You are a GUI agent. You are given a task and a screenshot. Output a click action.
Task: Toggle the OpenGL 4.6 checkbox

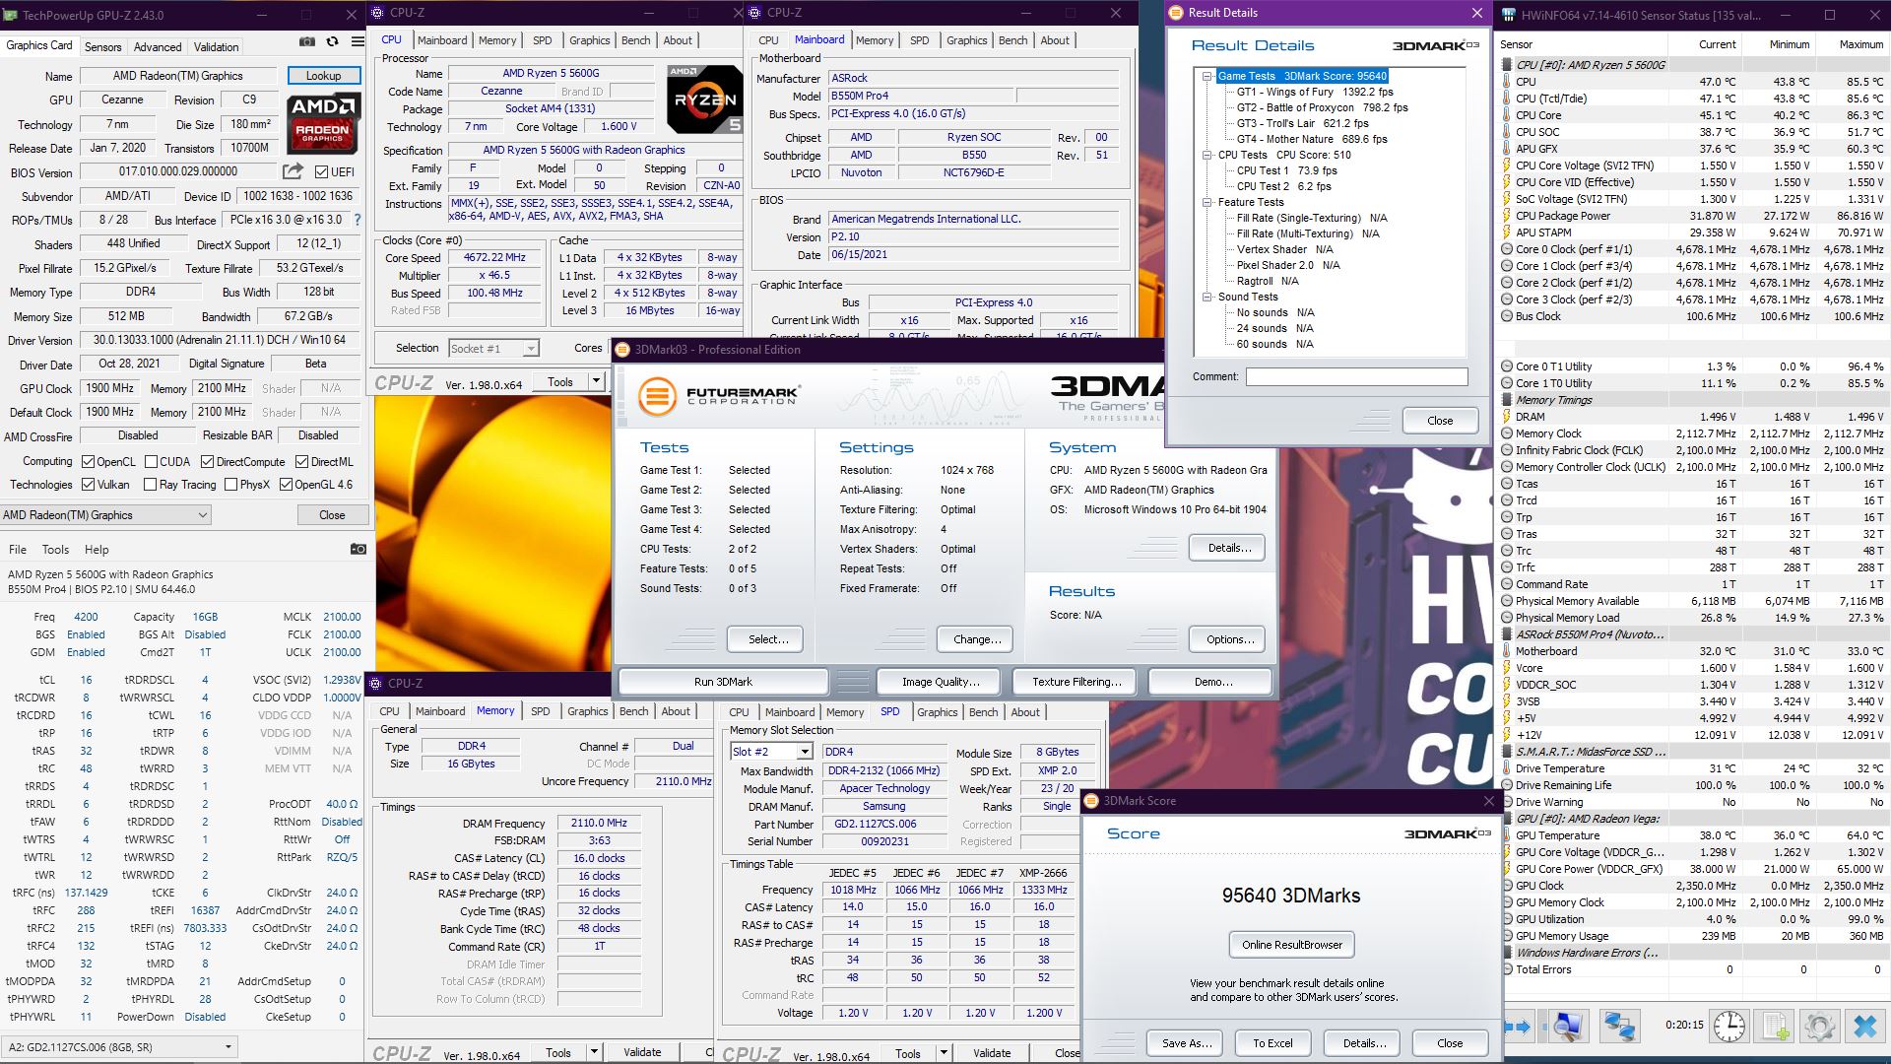click(286, 484)
